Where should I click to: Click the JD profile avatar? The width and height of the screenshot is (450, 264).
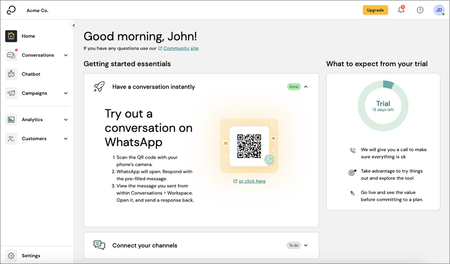click(x=439, y=10)
